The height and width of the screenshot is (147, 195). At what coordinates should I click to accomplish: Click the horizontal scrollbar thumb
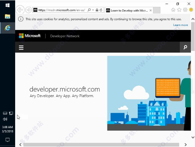pyautogui.click(x=101, y=145)
